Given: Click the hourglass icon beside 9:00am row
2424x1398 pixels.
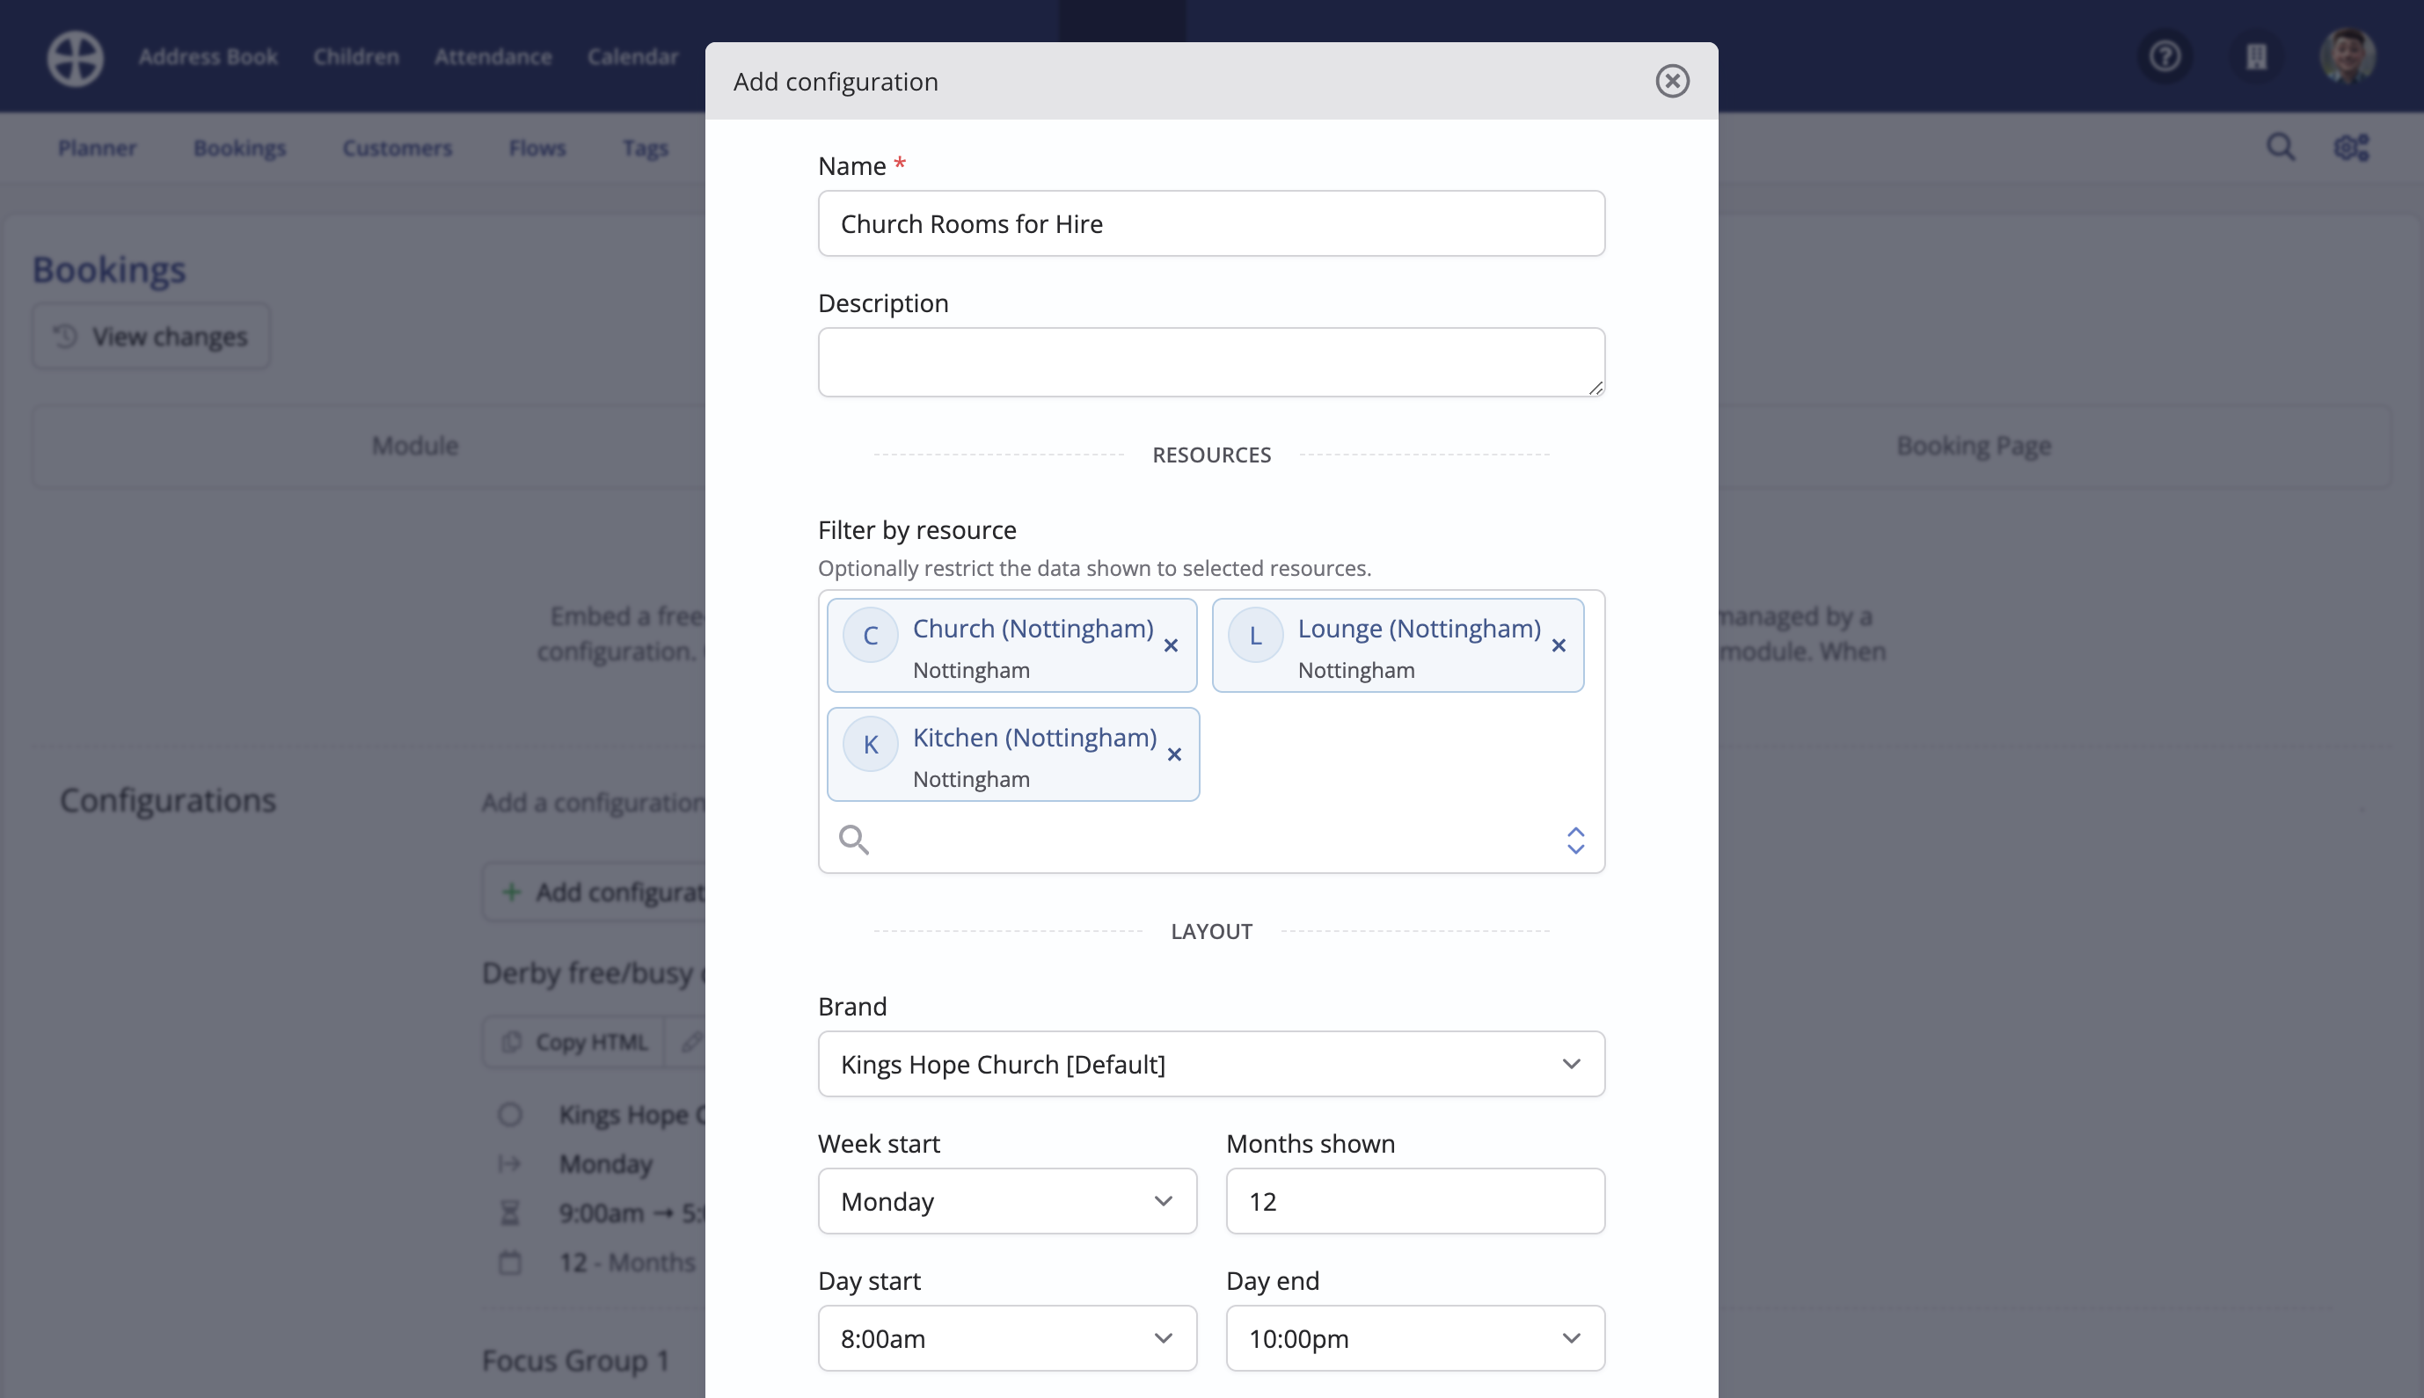Looking at the screenshot, I should tap(510, 1213).
